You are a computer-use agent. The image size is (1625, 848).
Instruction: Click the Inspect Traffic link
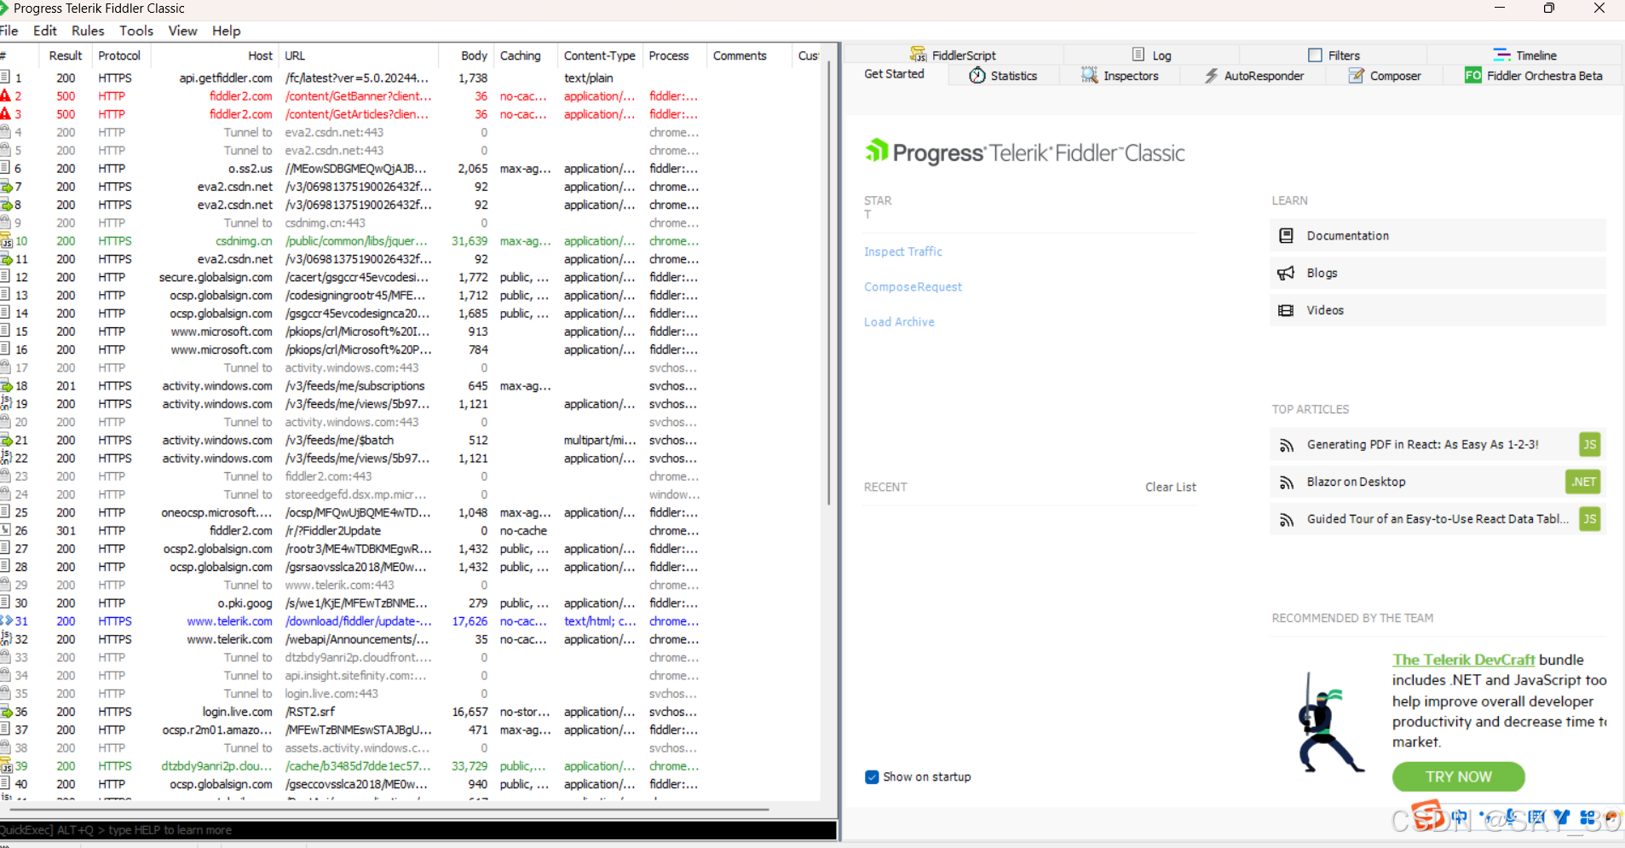click(x=903, y=251)
